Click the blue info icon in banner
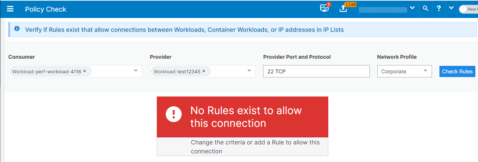The width and height of the screenshot is (478, 162). coord(17,29)
